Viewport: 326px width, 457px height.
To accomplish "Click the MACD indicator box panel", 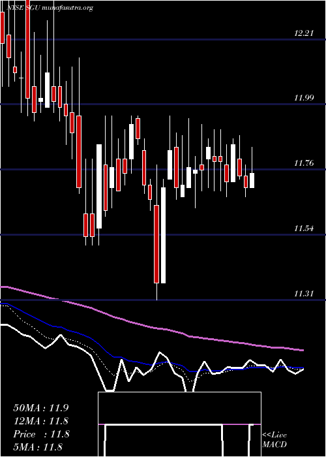I will 179,424.
